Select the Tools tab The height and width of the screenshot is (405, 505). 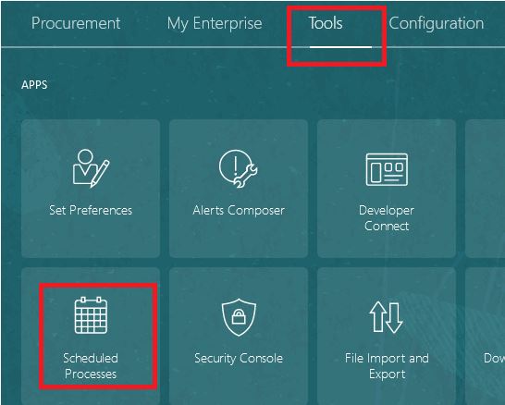coord(326,23)
